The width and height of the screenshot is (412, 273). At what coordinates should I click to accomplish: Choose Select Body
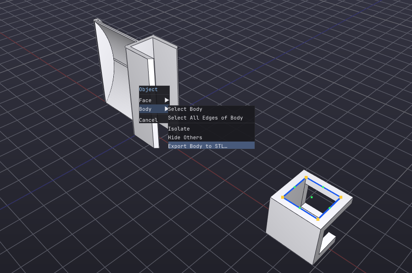211,109
